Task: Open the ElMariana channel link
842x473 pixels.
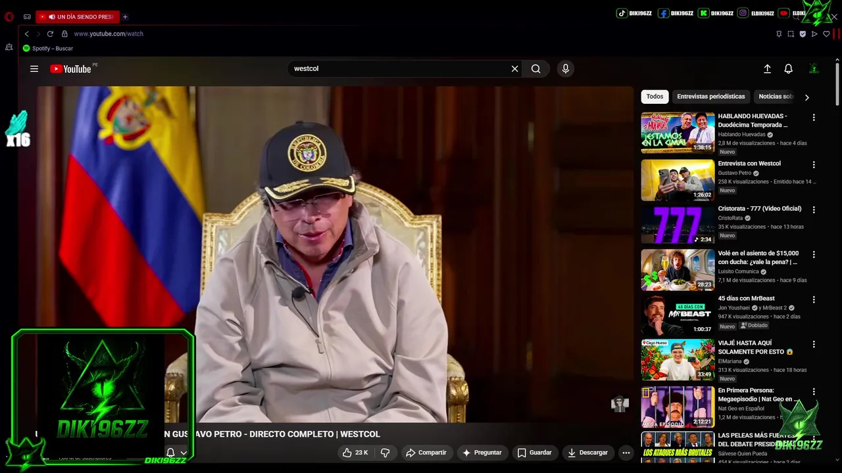Action: coord(730,361)
